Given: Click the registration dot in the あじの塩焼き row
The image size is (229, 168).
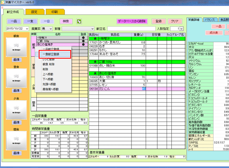Looking at the screenshot, I should tap(83, 44).
